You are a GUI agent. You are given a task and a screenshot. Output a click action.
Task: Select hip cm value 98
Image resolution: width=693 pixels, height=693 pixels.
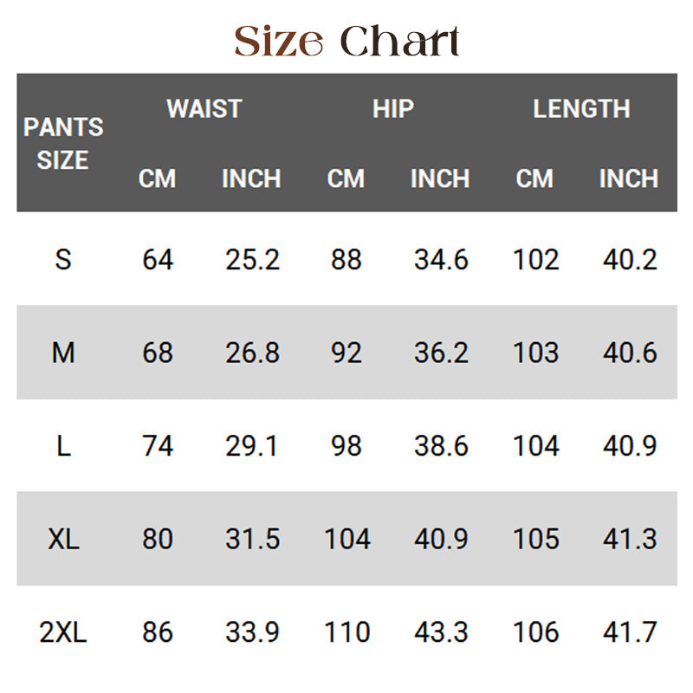(x=346, y=446)
